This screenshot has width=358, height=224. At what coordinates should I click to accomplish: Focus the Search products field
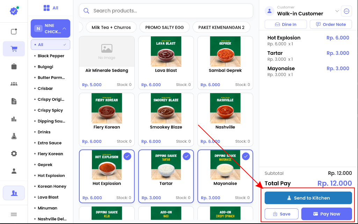pos(166,11)
